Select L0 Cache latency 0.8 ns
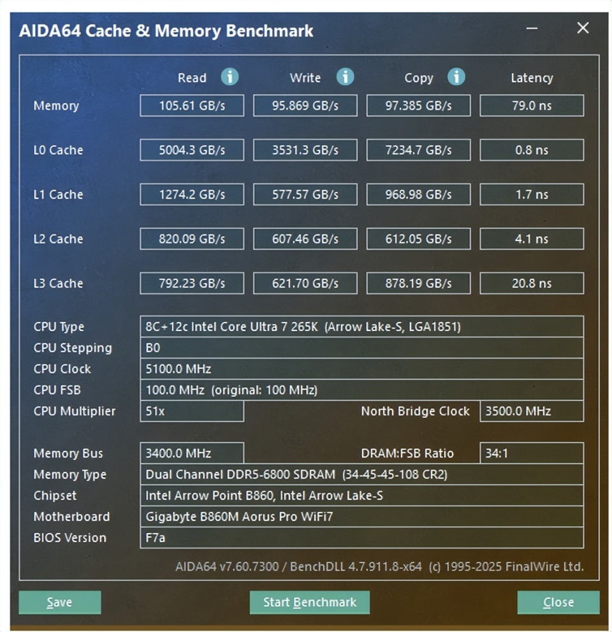Viewport: 612px width, 632px height. pyautogui.click(x=532, y=150)
